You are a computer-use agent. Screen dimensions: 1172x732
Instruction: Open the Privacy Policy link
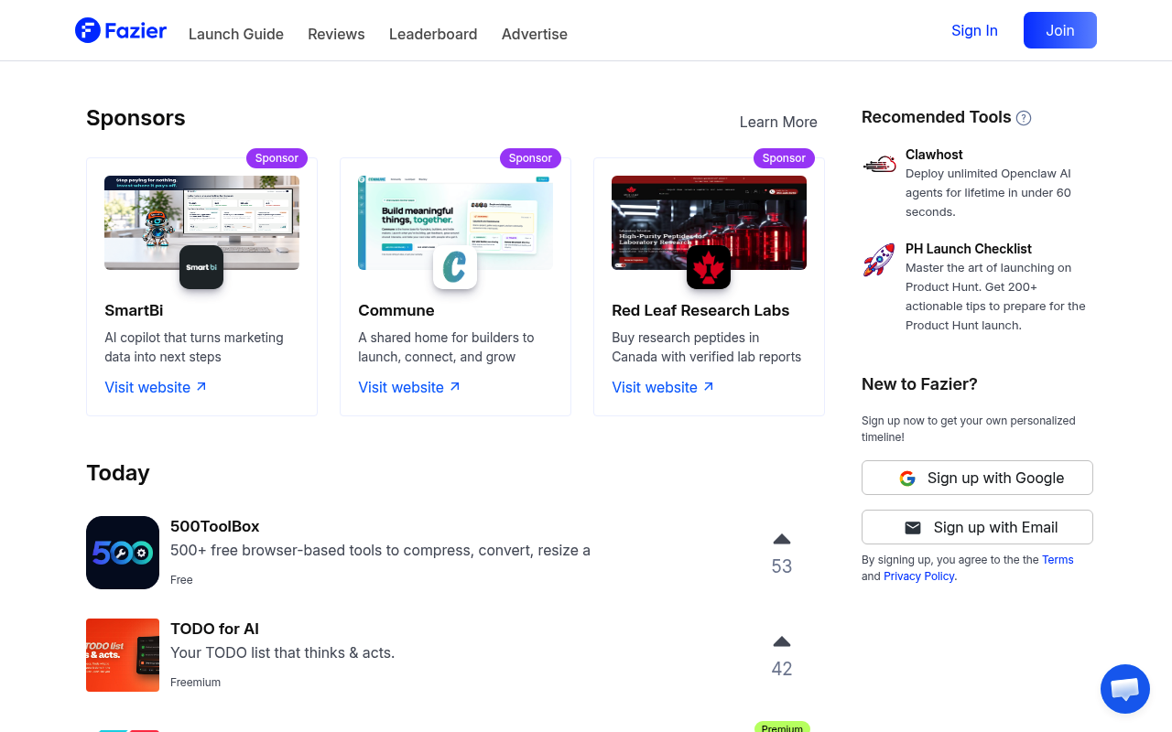(919, 576)
